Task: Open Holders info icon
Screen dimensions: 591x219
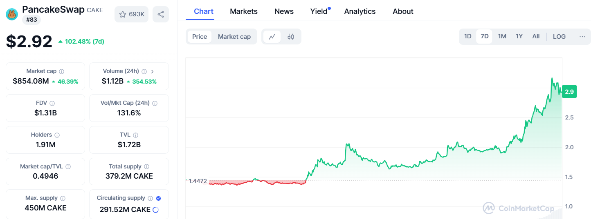Action: pyautogui.click(x=57, y=135)
